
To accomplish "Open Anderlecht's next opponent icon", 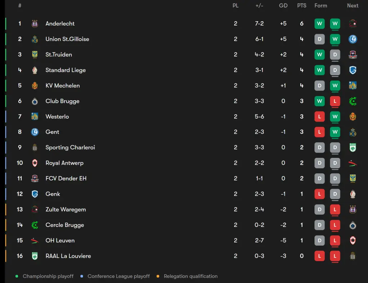I will point(353,23).
